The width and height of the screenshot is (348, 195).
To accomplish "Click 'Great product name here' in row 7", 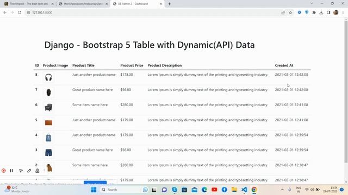I will [92, 90].
